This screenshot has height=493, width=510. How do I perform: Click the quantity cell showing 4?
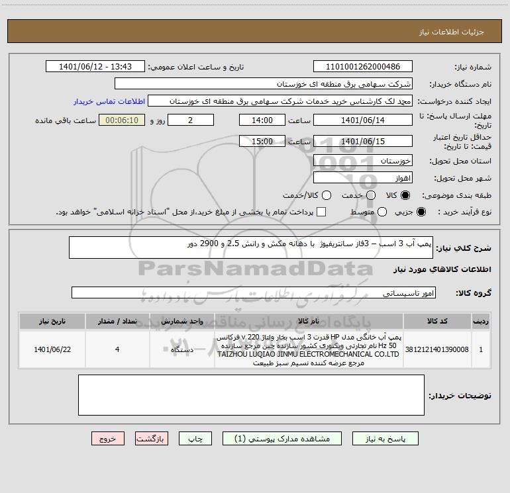coord(117,349)
